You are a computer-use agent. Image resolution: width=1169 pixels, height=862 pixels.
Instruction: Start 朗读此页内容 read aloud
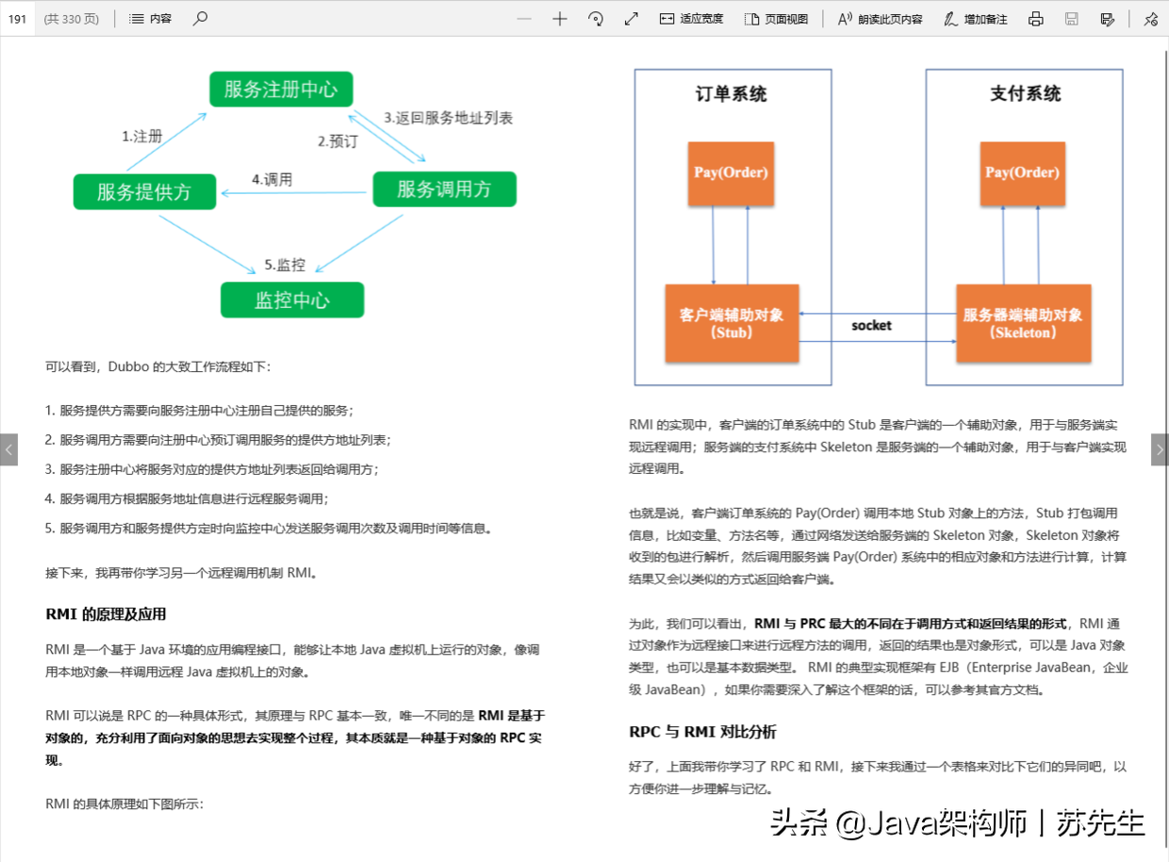coord(881,19)
